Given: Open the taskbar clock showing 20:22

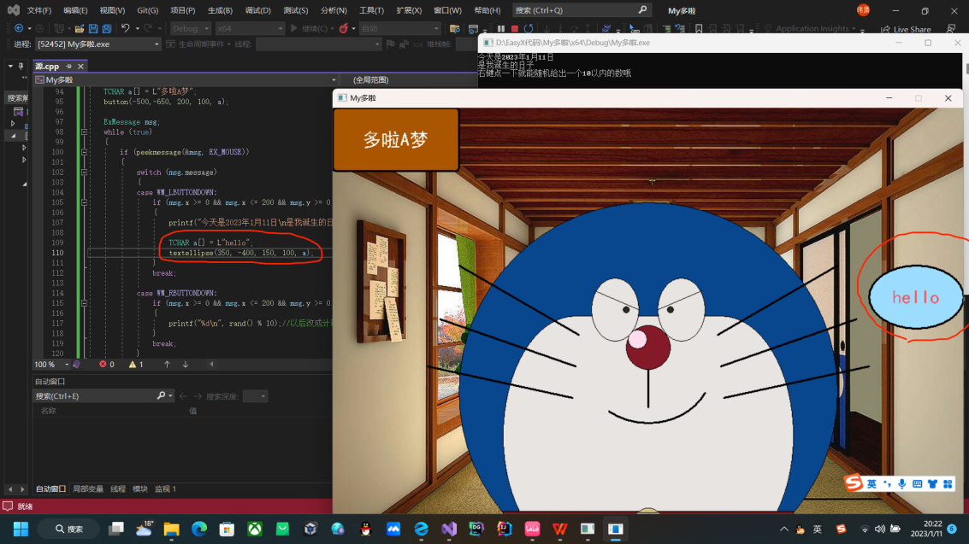Looking at the screenshot, I should click(x=925, y=529).
